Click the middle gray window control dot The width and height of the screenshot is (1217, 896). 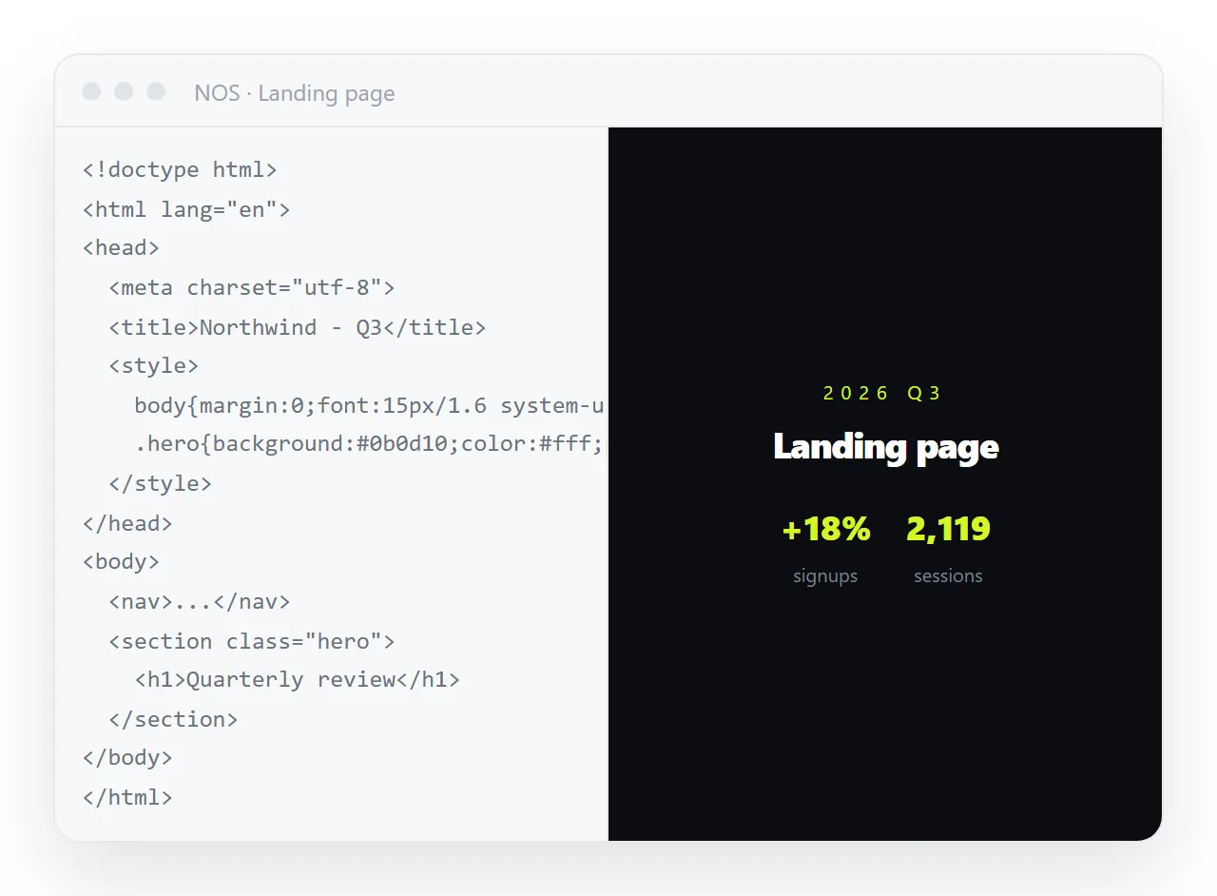(124, 91)
